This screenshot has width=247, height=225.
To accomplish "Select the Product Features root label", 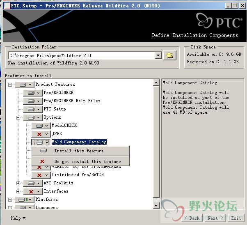I will [x=55, y=84].
